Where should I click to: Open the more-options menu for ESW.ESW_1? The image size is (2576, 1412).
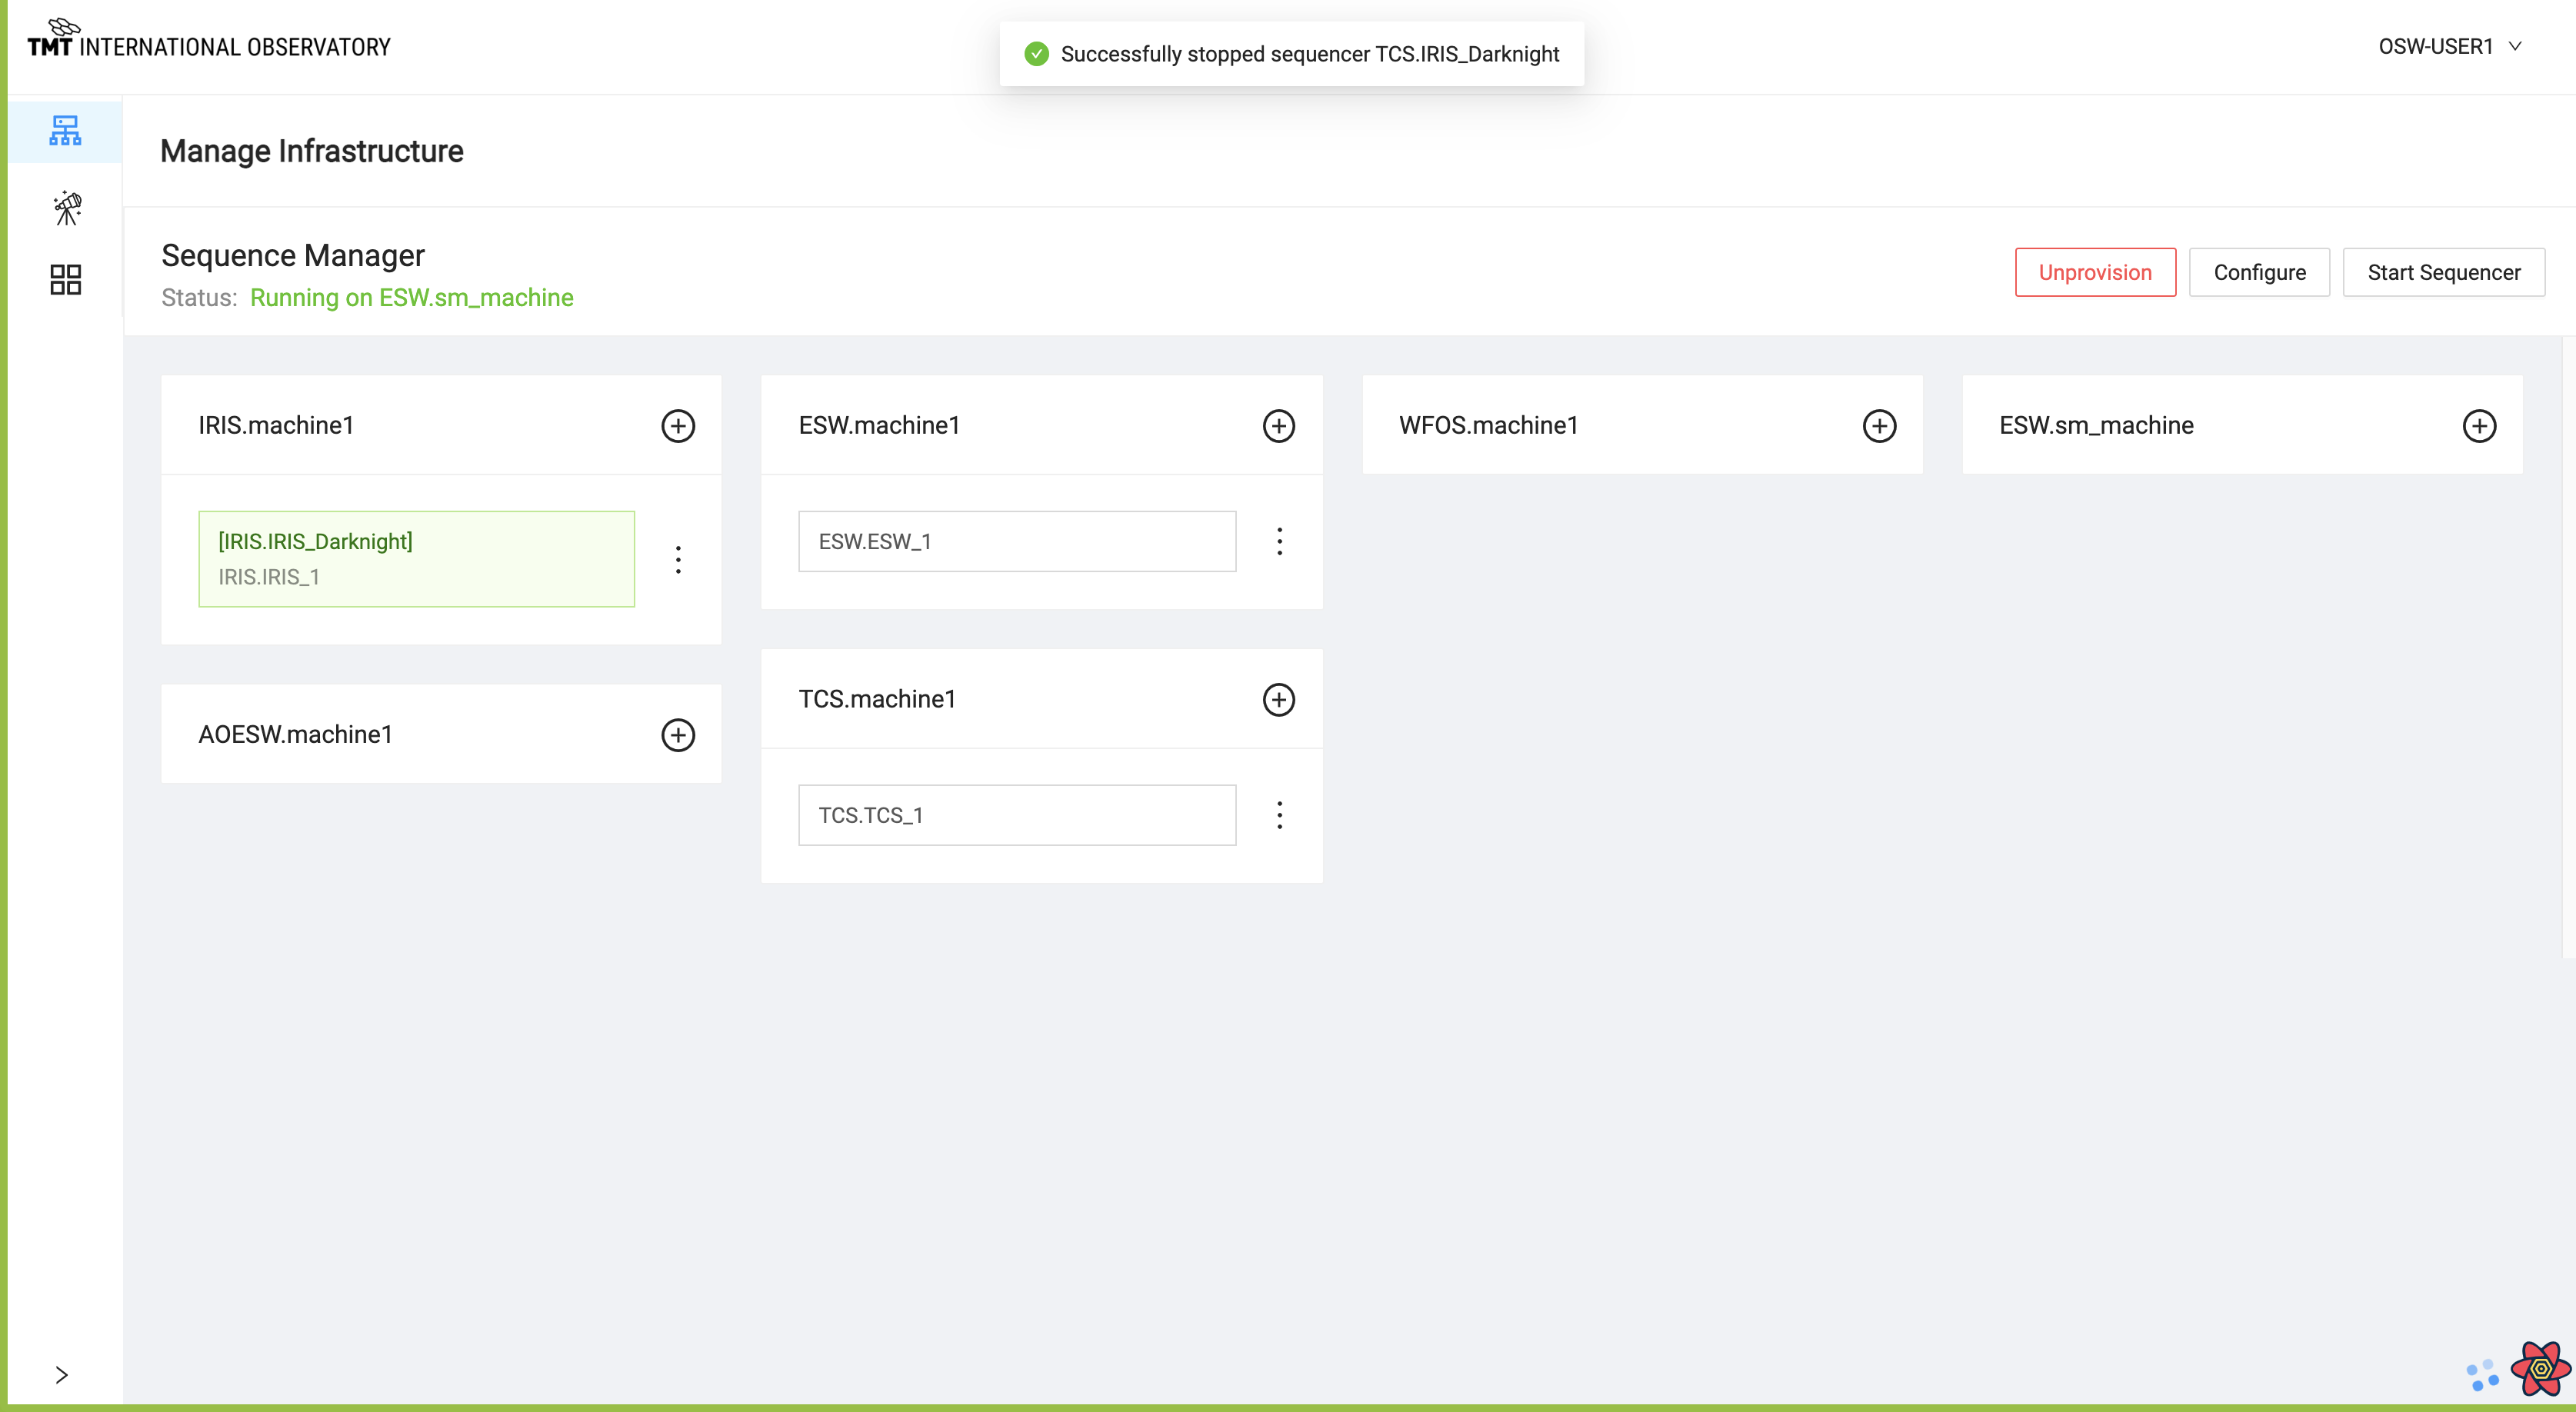coord(1279,541)
